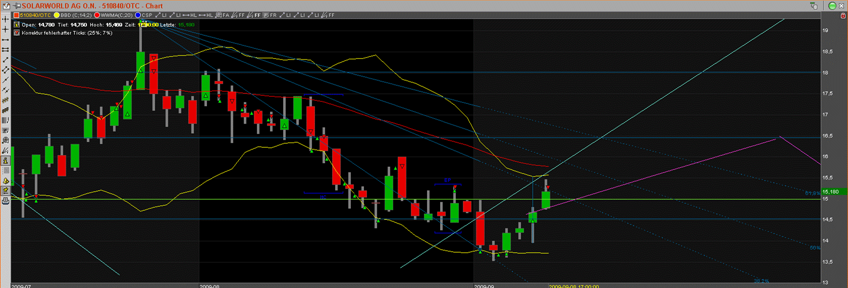Click the 2009-09 date label on time axis
848x288 pixels.
pos(484,286)
